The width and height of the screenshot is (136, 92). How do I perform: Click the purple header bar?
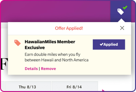coord(55,11)
